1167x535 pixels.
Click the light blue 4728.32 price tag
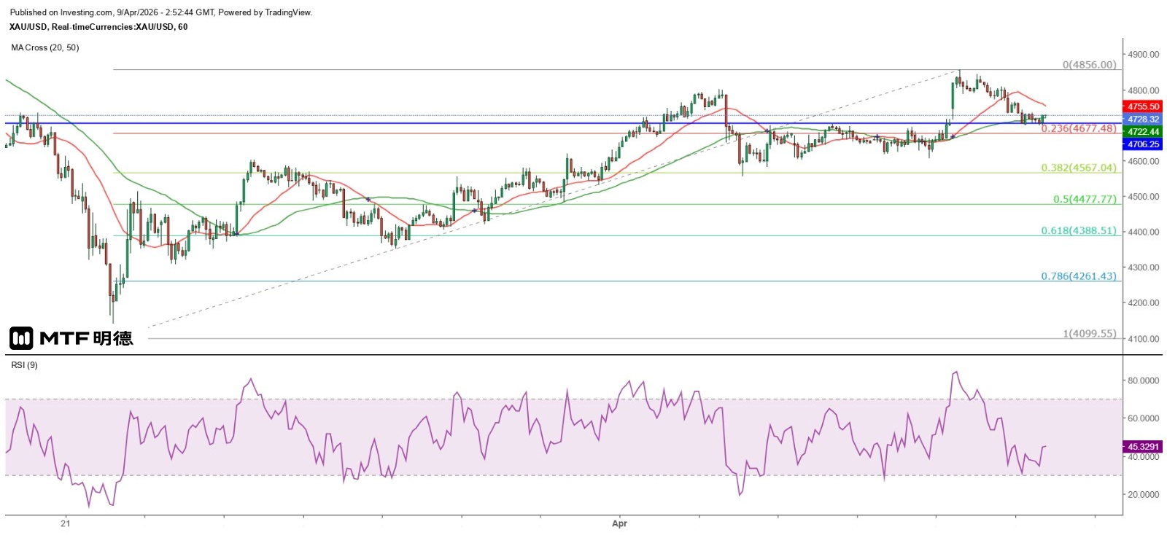pos(1142,120)
